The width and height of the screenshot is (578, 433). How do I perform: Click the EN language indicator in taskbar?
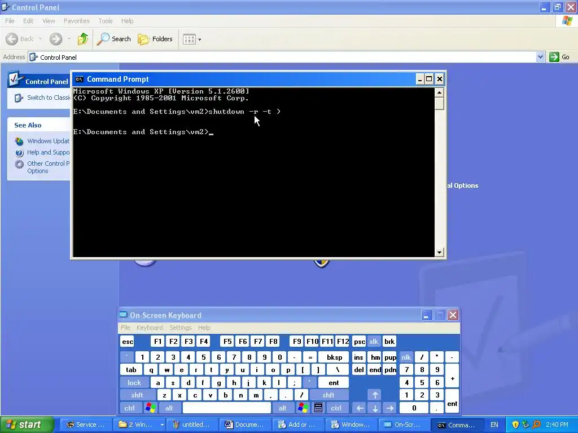point(494,425)
